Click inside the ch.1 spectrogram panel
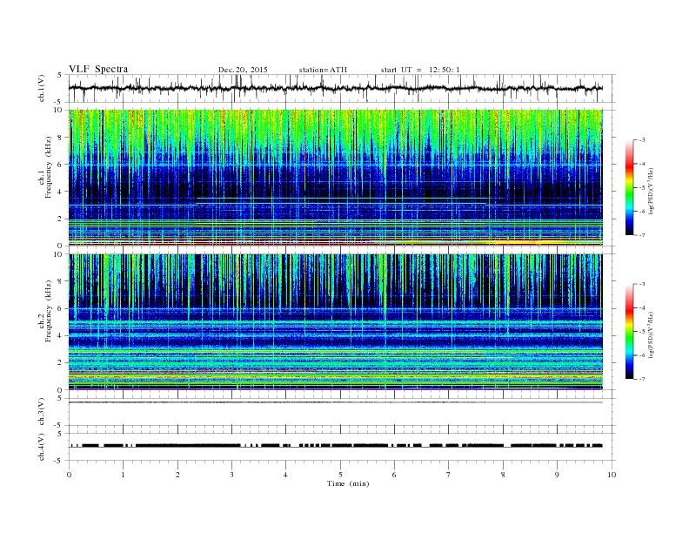Image resolution: width=689 pixels, height=533 pixels. click(x=335, y=178)
